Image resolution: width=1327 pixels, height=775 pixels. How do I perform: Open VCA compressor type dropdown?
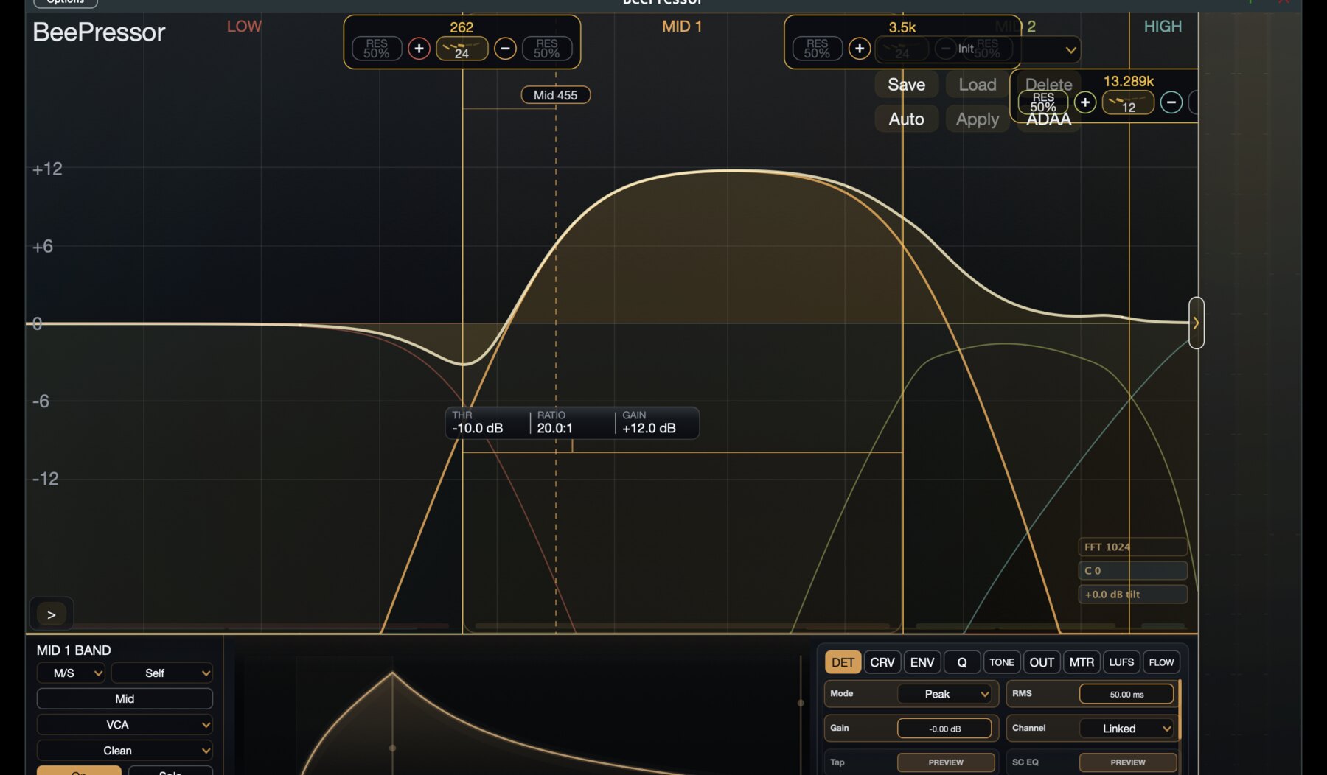tap(125, 724)
